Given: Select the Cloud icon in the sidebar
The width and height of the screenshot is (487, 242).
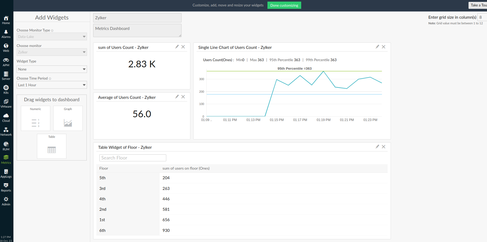Looking at the screenshot, I should click(6, 118).
